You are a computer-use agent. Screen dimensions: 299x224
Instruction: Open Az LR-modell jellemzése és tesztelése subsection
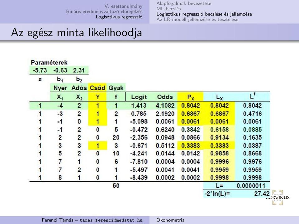(x=197, y=19)
